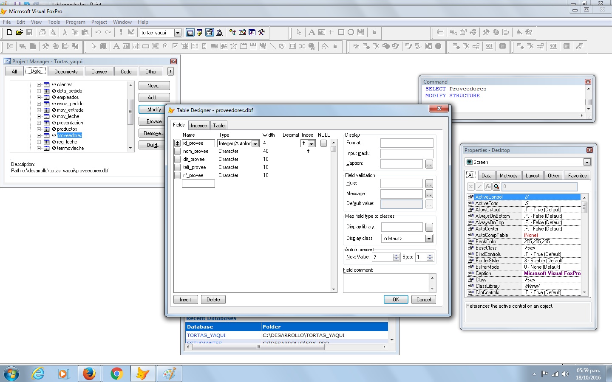Open Internet Explorer from the taskbar
The width and height of the screenshot is (612, 382).
[38, 374]
